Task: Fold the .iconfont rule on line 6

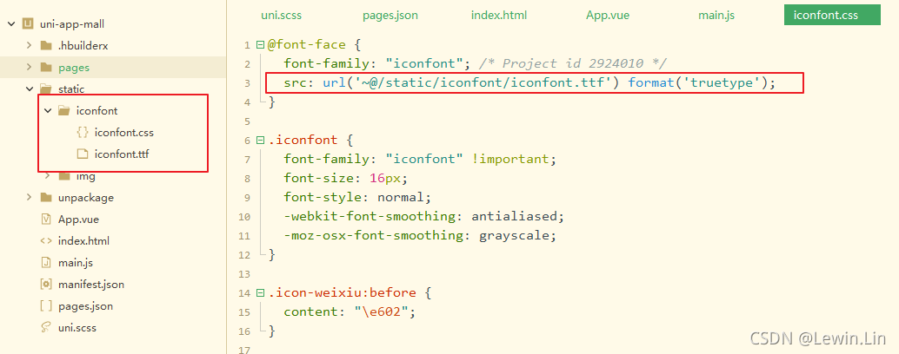Action: click(261, 140)
